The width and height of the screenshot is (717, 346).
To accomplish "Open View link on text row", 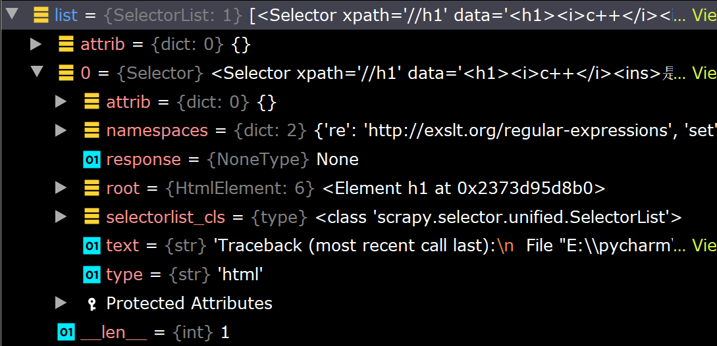I will pyautogui.click(x=704, y=245).
